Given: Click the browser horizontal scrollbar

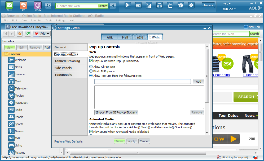Looking at the screenshot, I should [x=138, y=153].
